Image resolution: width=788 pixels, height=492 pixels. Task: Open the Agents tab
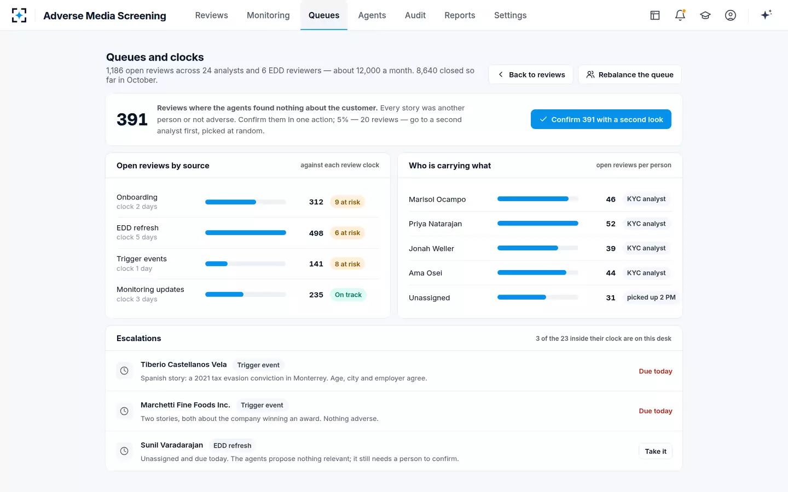pos(372,15)
